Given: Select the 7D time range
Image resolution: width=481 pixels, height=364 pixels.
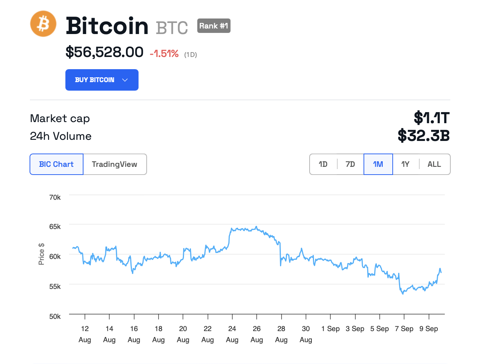Looking at the screenshot, I should coord(350,164).
